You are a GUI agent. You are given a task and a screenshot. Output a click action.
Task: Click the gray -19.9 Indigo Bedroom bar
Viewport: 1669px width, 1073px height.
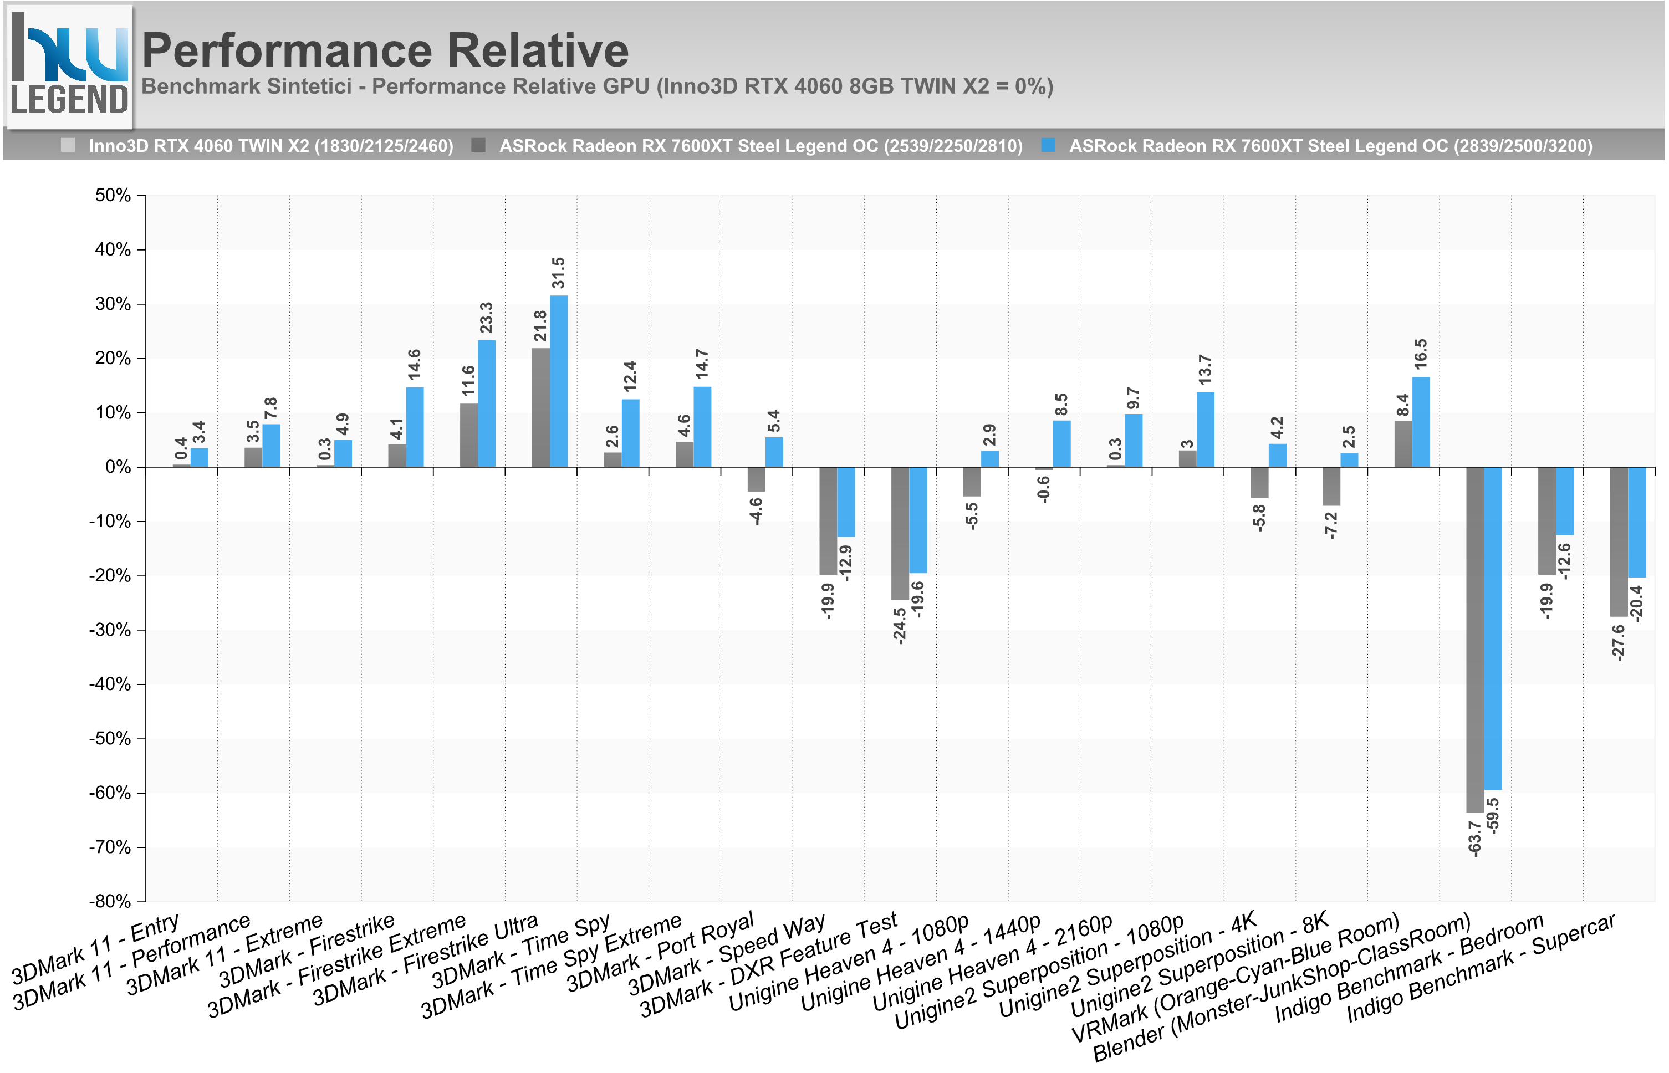[1547, 521]
